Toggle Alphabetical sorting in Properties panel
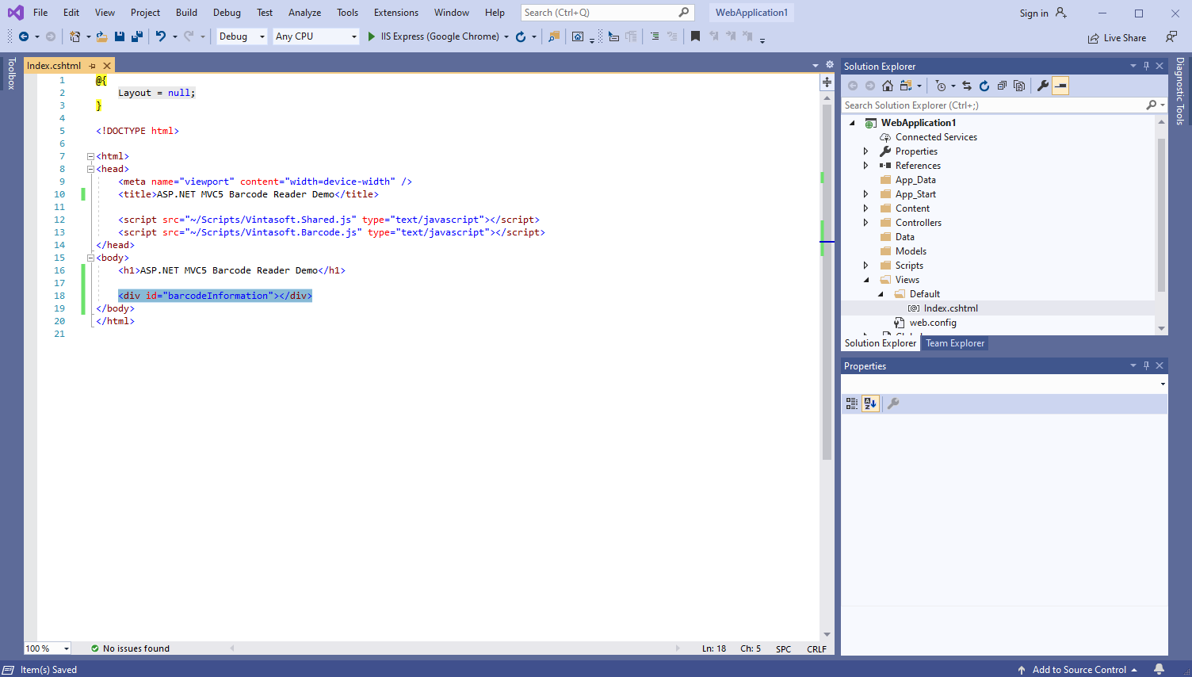This screenshot has width=1192, height=677. [870, 404]
